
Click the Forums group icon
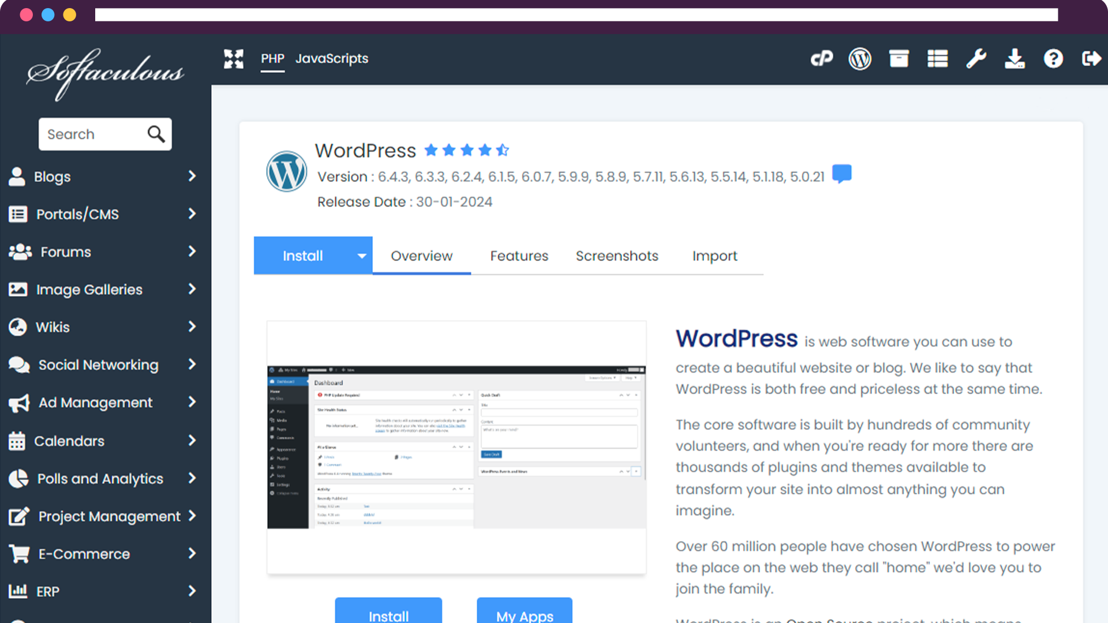pos(20,252)
